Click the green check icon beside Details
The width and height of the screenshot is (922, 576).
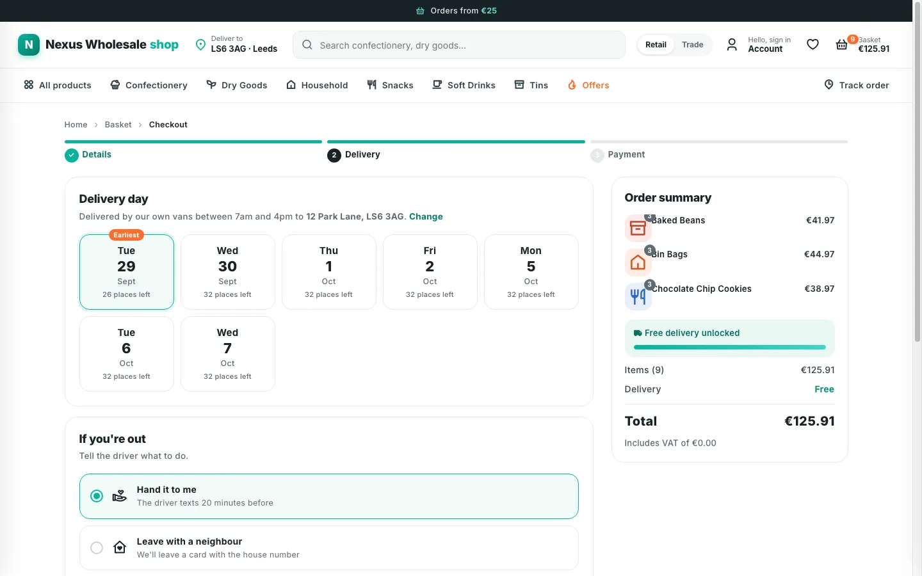click(72, 155)
